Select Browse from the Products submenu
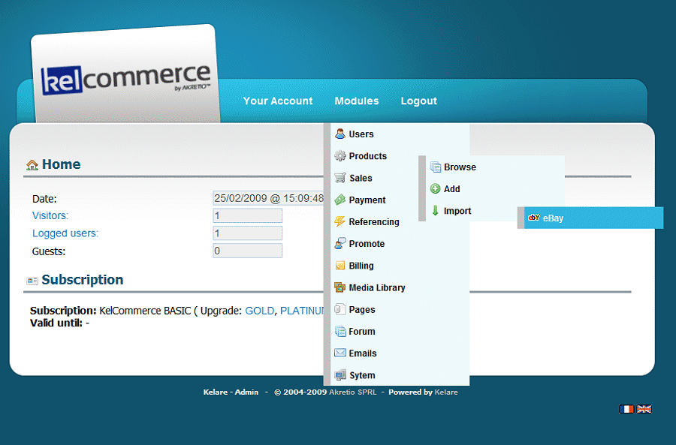Image resolution: width=676 pixels, height=445 pixels. [x=460, y=167]
